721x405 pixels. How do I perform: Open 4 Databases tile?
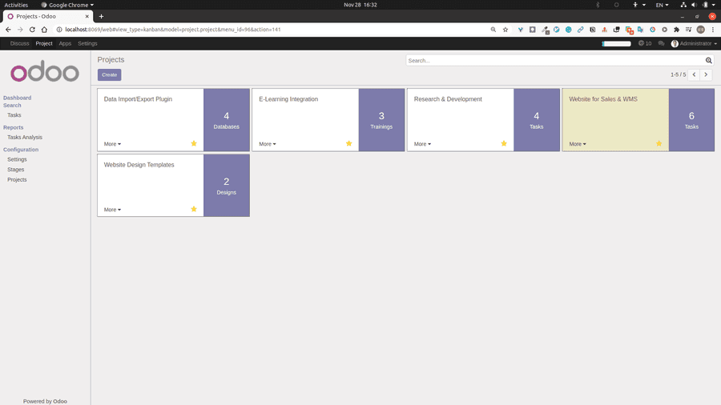click(226, 120)
